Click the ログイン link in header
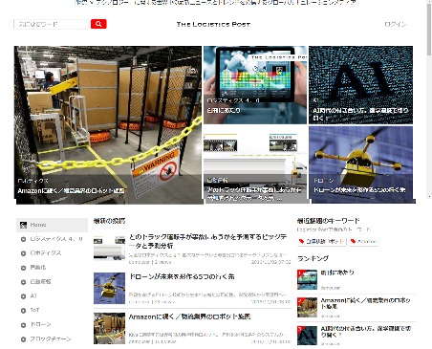 396,24
